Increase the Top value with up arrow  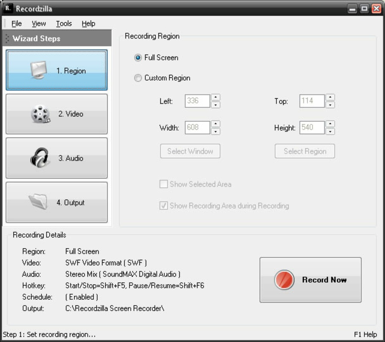pos(330,97)
